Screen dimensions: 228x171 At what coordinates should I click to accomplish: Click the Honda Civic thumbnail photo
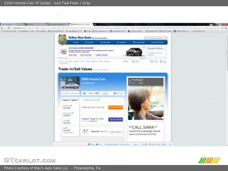click(x=70, y=83)
